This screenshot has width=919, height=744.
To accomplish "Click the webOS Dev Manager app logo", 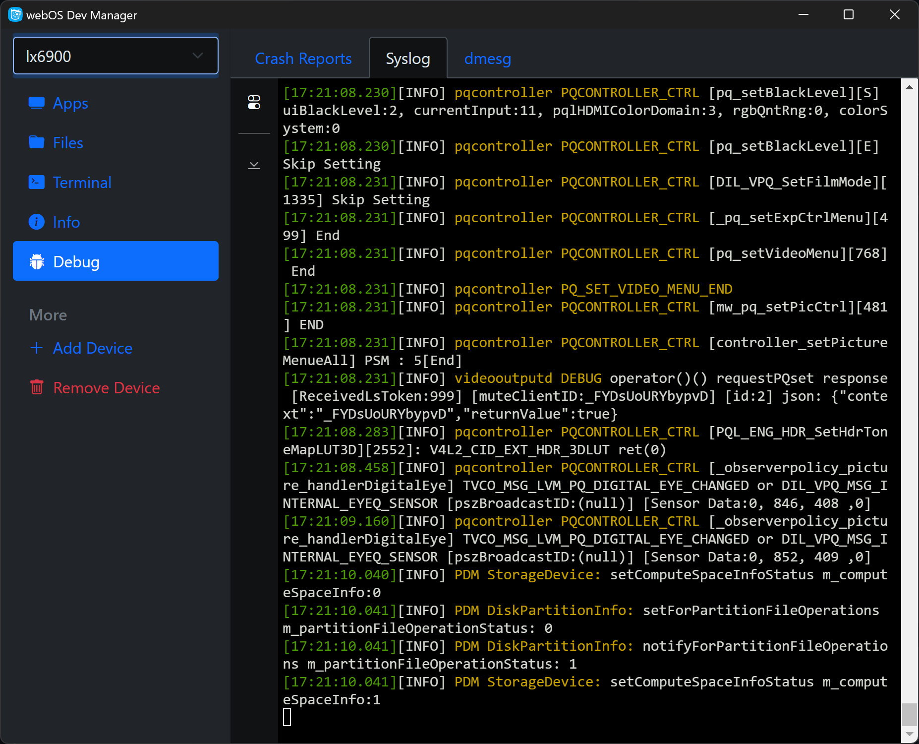I will click(x=15, y=15).
